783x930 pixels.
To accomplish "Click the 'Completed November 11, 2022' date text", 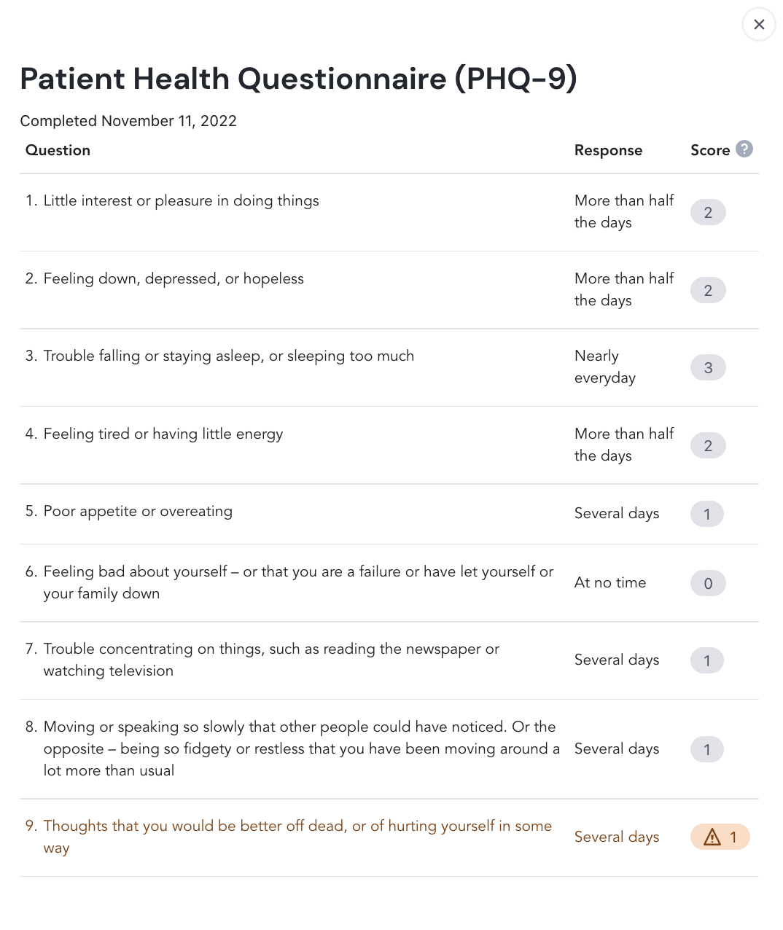I will pos(128,121).
